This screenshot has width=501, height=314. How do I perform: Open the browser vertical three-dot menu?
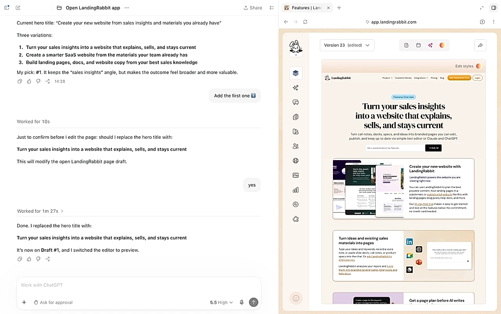coord(493,22)
